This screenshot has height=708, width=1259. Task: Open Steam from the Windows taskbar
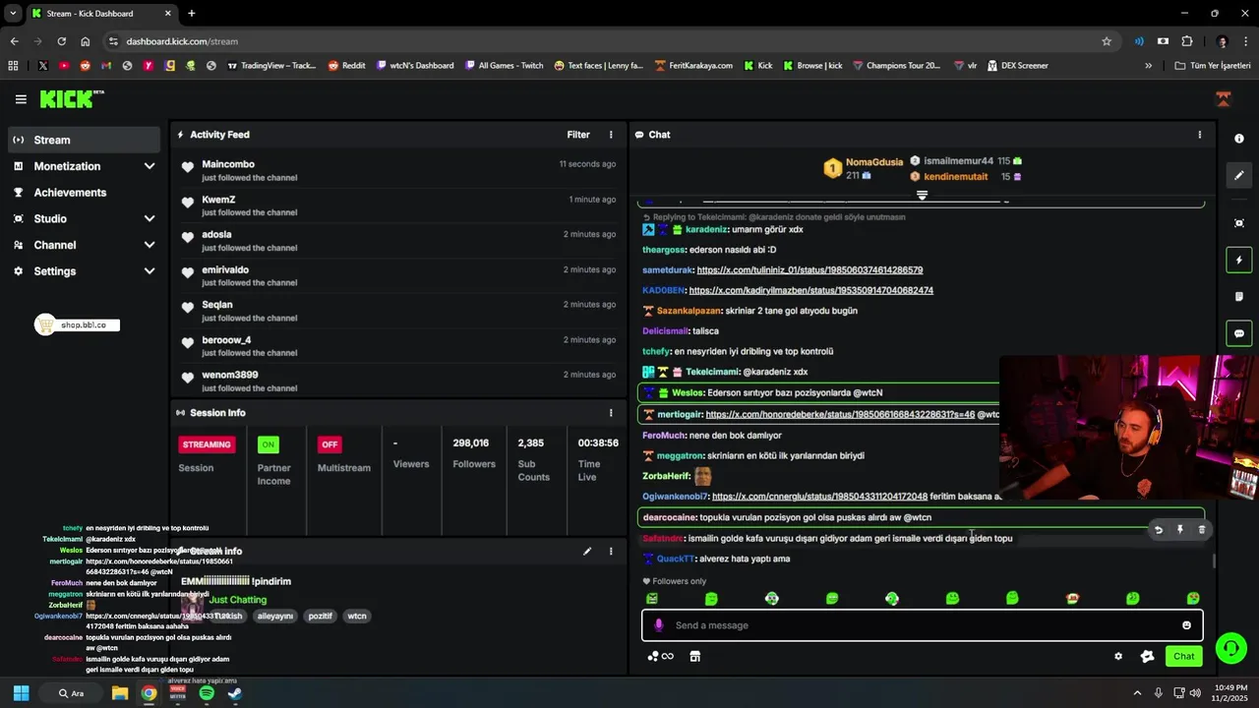(x=235, y=693)
